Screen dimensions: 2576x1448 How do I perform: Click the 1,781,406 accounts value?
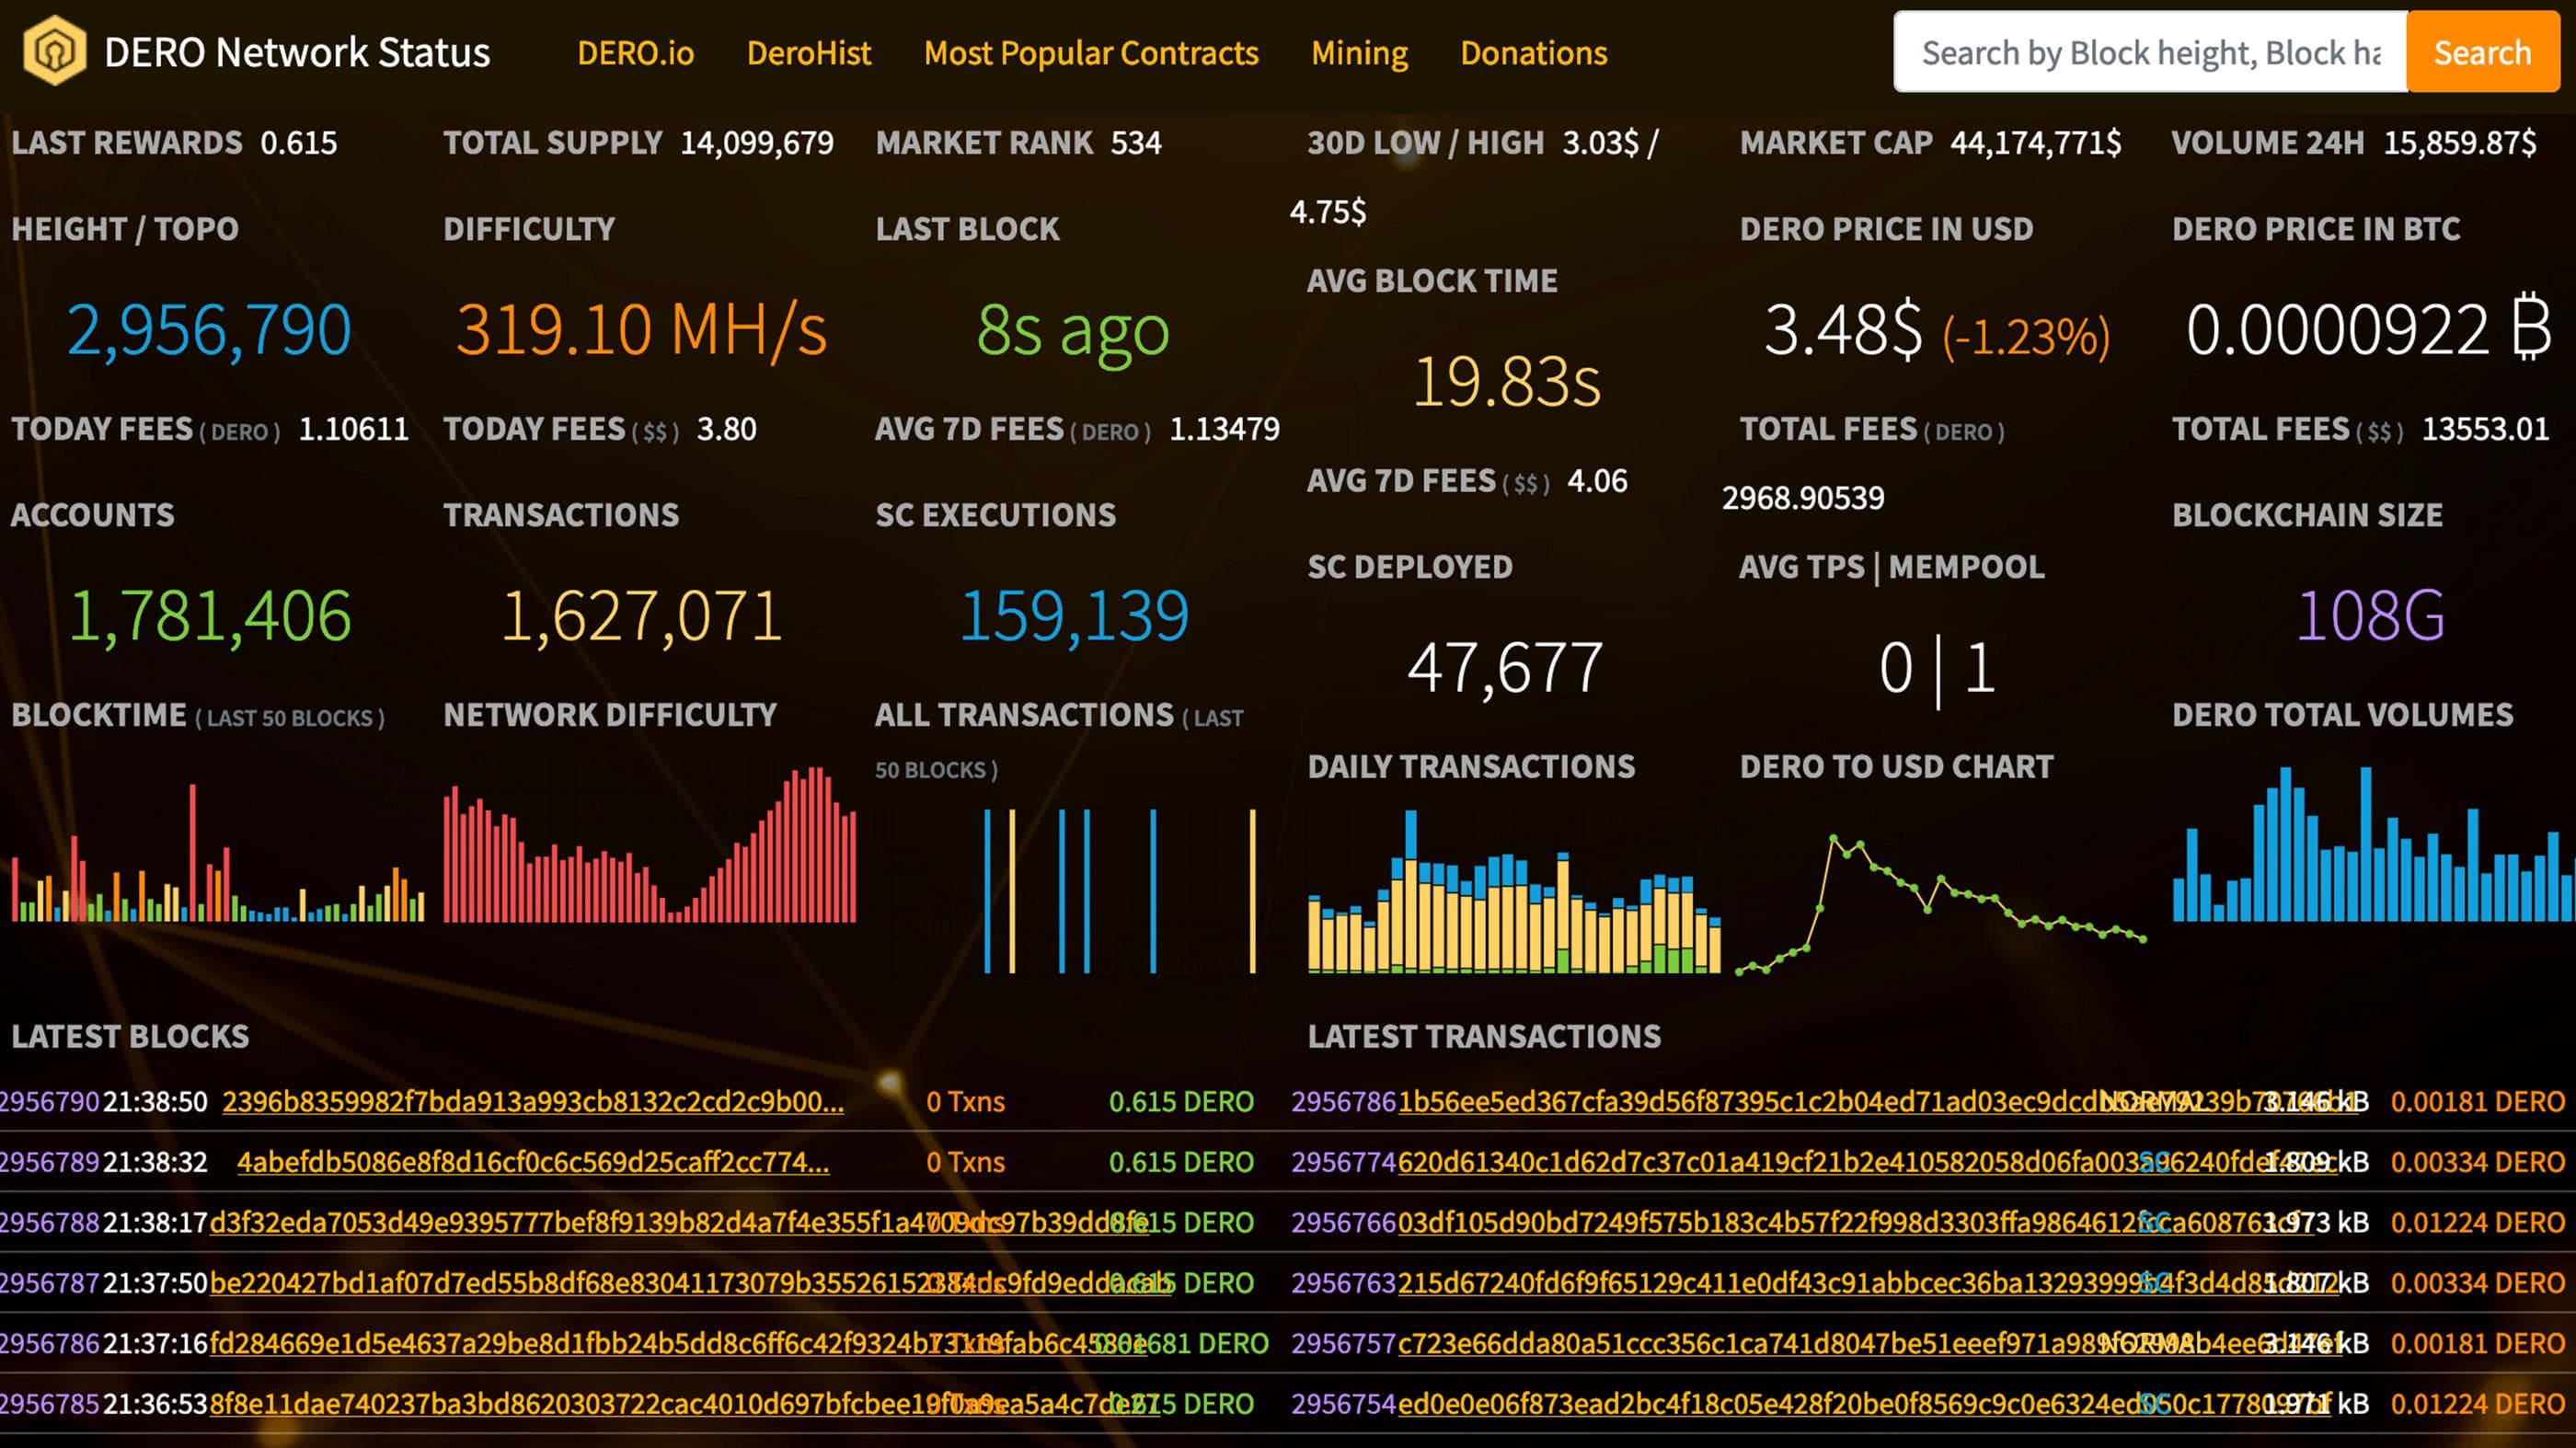pyautogui.click(x=210, y=616)
